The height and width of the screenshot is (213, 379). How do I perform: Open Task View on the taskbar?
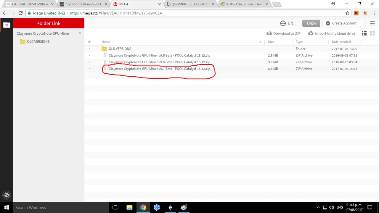115,207
